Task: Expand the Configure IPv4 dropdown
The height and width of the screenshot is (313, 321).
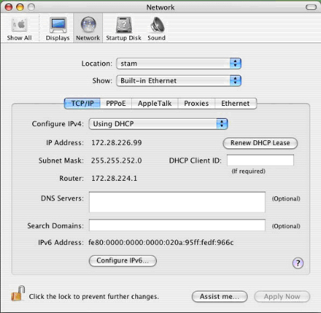Action: (x=158, y=124)
